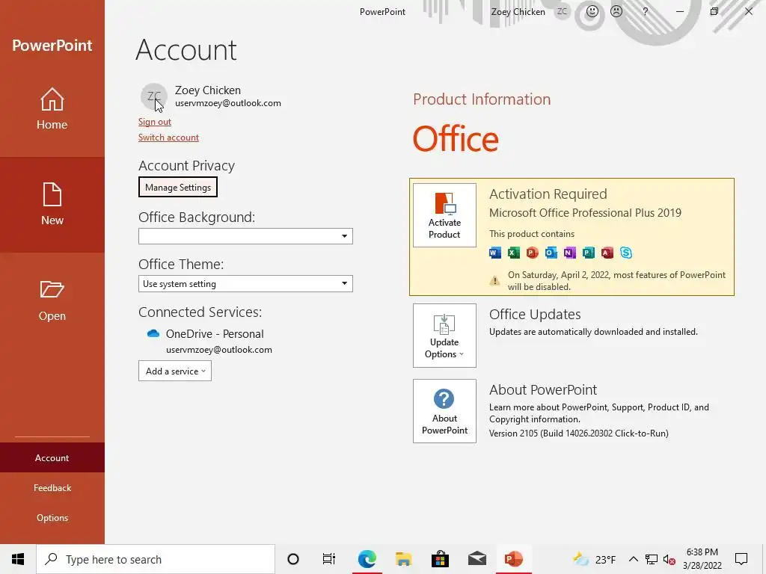Click the Publisher app icon in product list
Image resolution: width=766 pixels, height=574 pixels.
(x=588, y=253)
